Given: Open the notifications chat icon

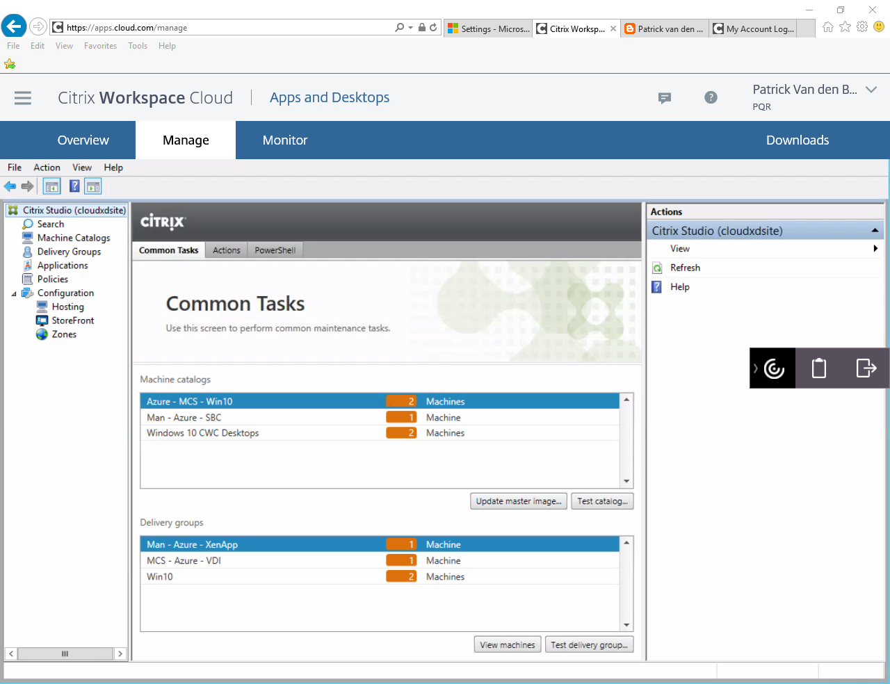Looking at the screenshot, I should 665,98.
